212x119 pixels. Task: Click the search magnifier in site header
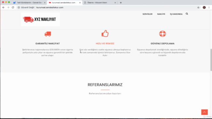187,14
